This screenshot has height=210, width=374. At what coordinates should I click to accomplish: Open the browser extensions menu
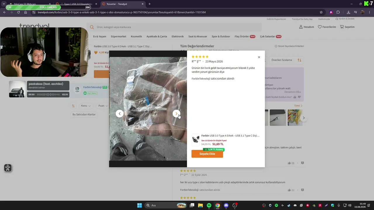coord(338,12)
